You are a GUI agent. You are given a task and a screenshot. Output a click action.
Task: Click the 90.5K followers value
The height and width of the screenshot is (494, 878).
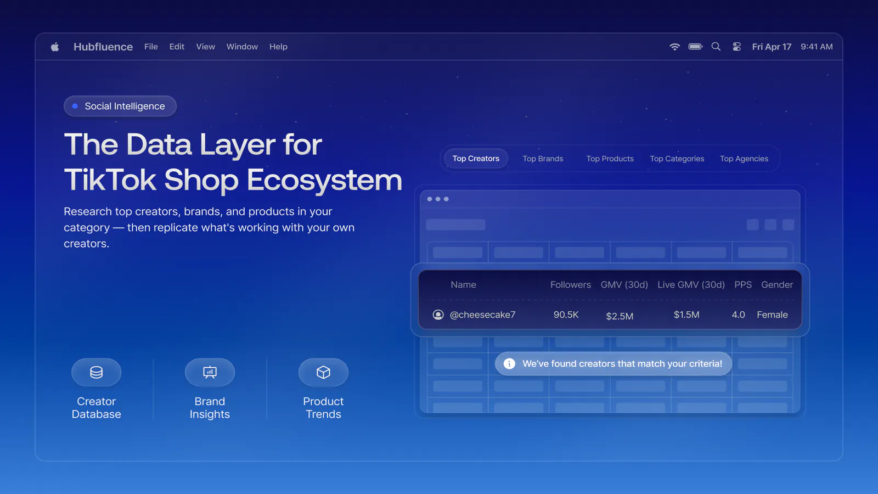coord(566,315)
